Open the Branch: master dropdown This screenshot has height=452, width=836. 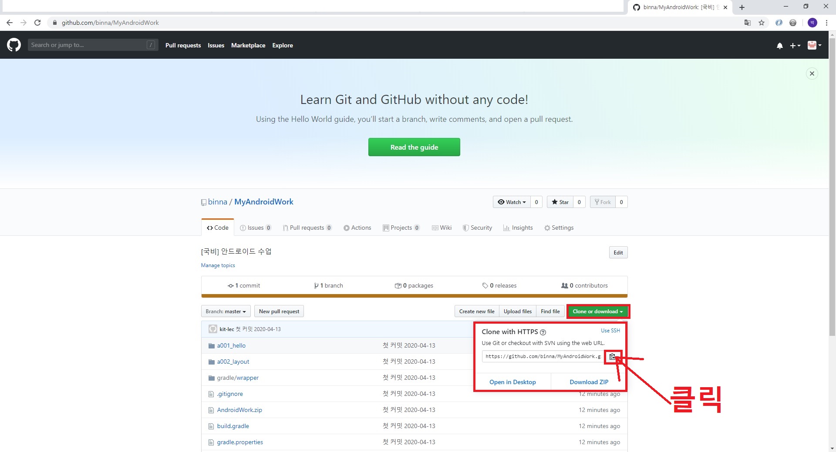point(226,311)
